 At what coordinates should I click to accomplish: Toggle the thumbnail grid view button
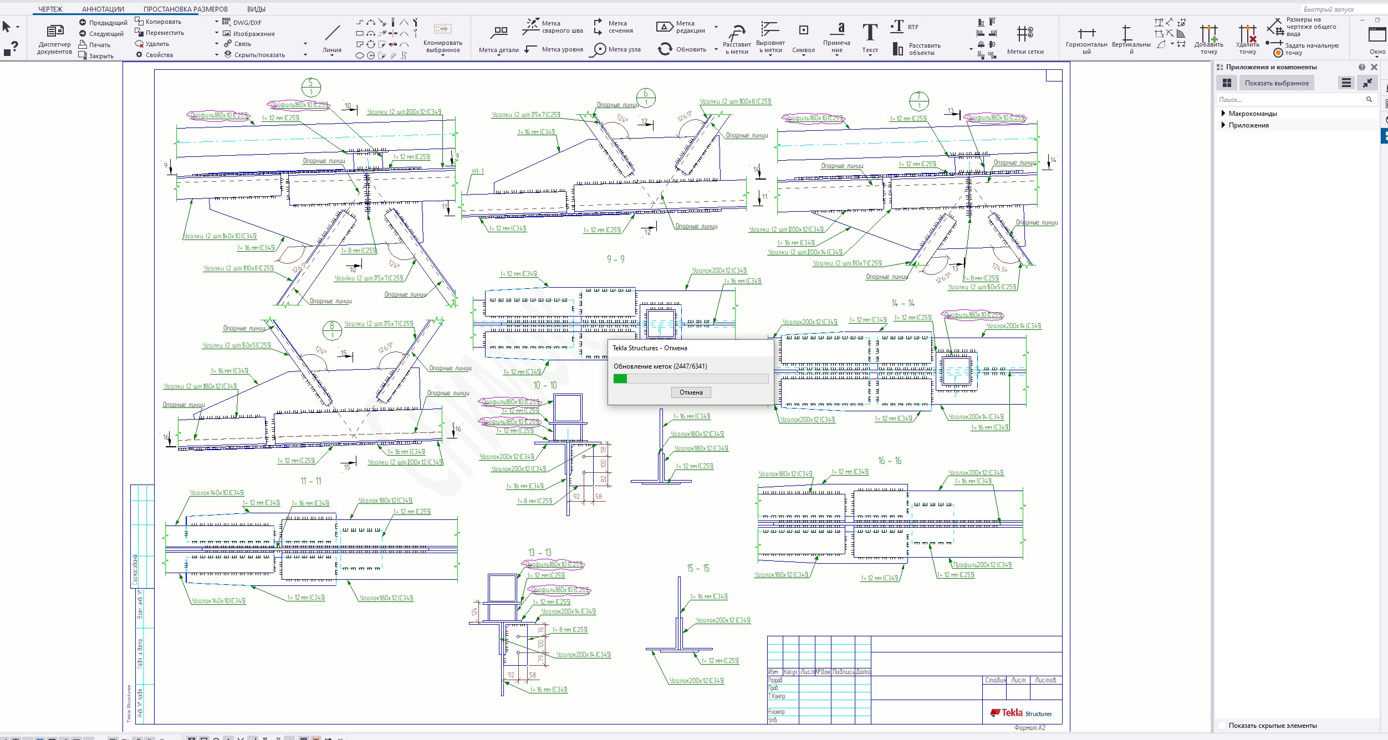[1227, 83]
